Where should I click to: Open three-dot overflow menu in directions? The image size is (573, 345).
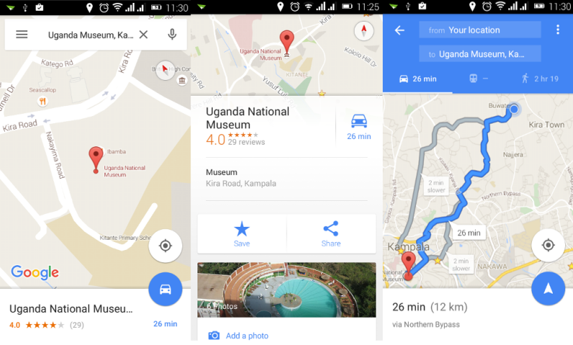(558, 30)
